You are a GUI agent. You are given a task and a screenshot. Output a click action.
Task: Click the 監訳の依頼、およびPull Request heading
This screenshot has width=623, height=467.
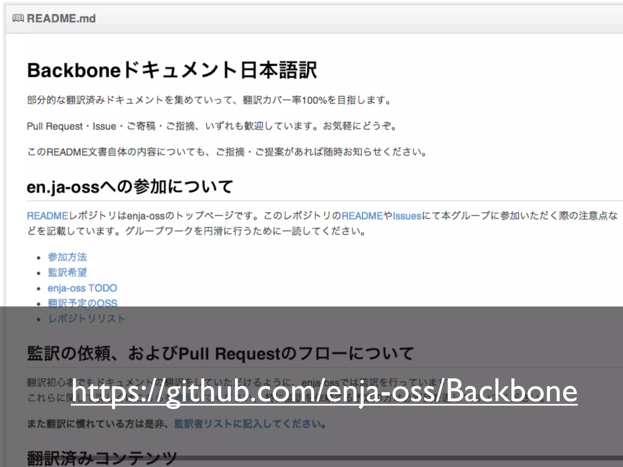(x=221, y=353)
